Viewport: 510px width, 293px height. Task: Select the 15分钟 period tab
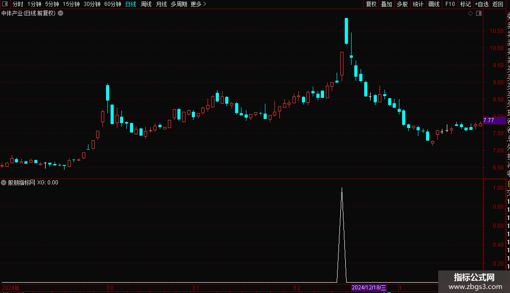tap(71, 4)
